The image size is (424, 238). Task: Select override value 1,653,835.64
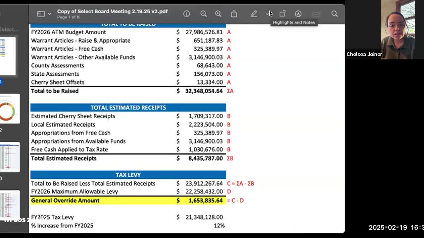coord(206,200)
